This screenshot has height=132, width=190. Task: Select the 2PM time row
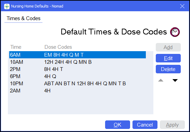click(78, 69)
